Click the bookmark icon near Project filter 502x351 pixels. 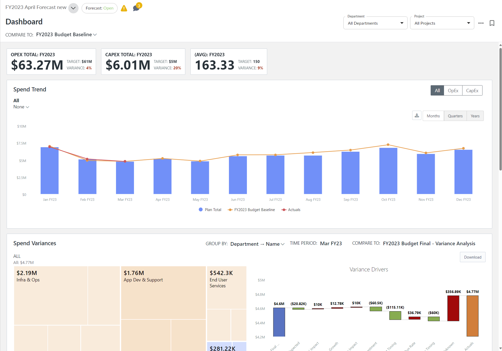click(492, 23)
